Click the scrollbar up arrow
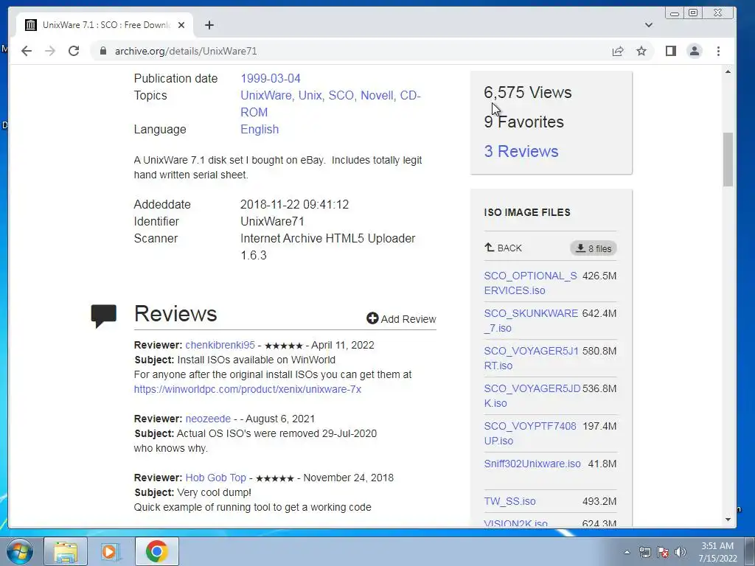755x566 pixels. (728, 71)
